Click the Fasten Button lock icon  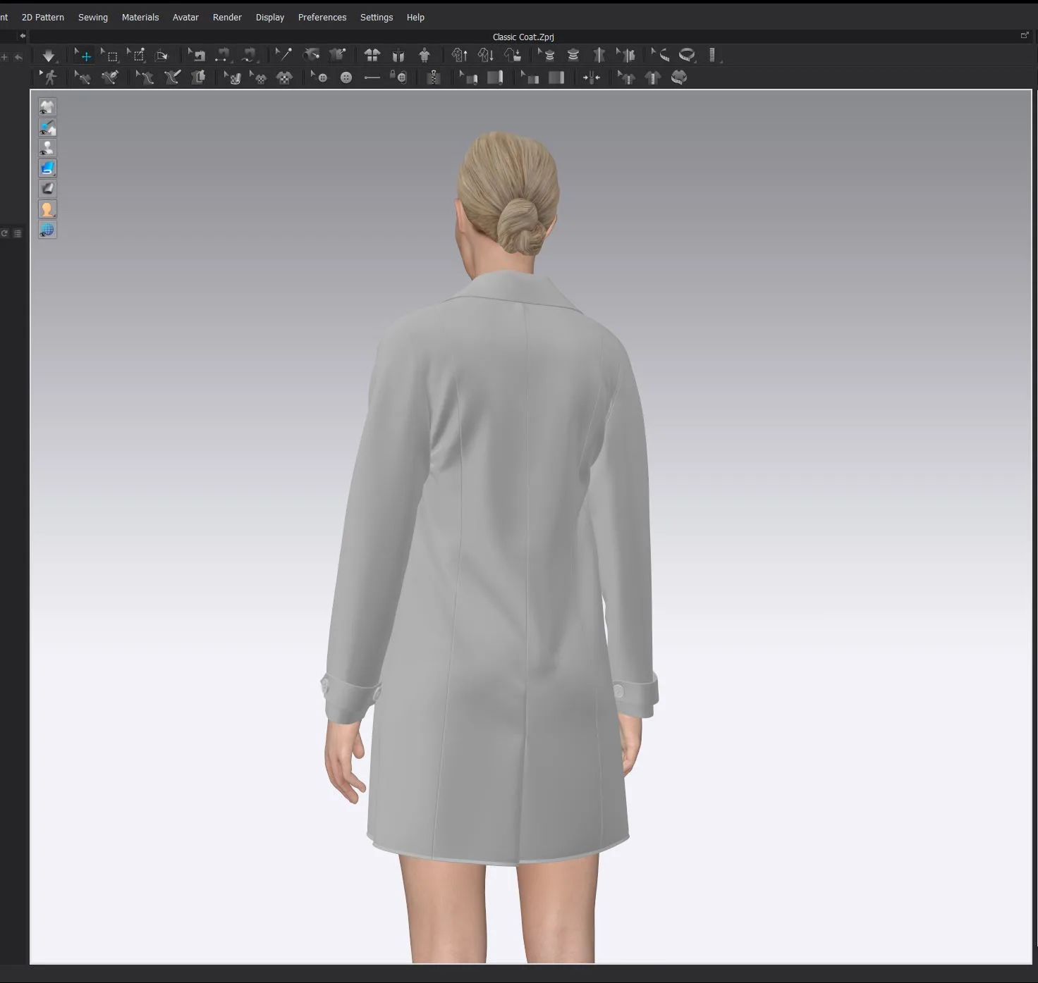pos(398,78)
